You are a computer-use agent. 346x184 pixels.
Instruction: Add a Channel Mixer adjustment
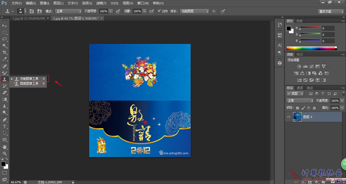click(x=320, y=73)
